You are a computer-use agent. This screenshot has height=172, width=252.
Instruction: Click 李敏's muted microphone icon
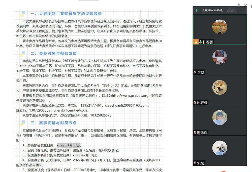click(x=195, y=72)
